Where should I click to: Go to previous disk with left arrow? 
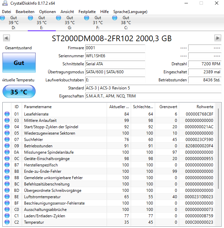pos(6,38)
